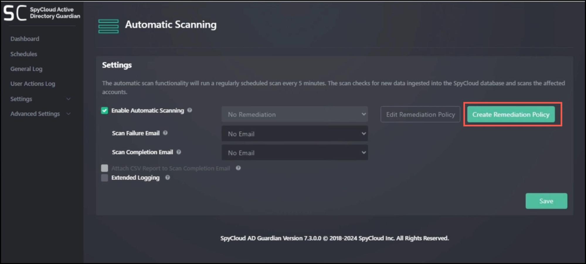Viewport: 586px width, 264px height.
Task: Click help icon beside Attach CSV Report
Action: 238,168
